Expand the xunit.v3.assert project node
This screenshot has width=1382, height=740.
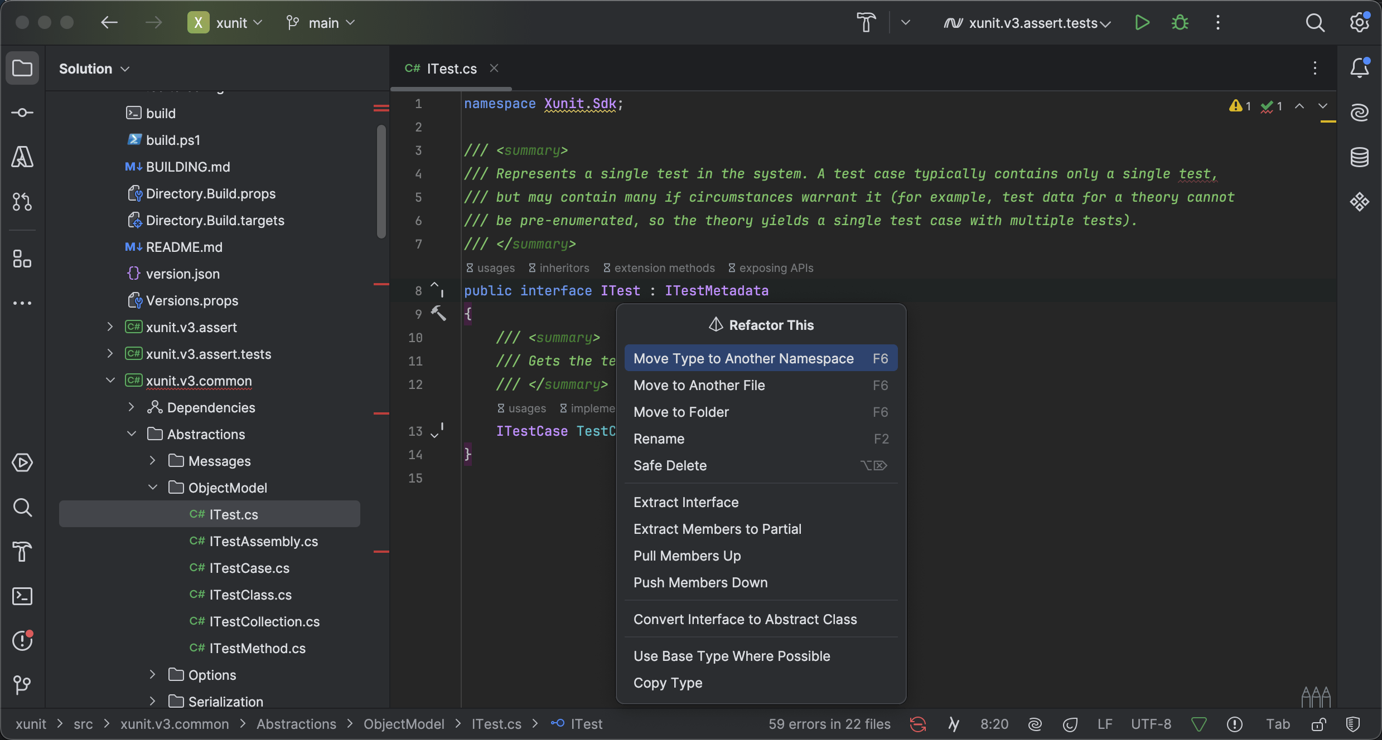tap(110, 327)
